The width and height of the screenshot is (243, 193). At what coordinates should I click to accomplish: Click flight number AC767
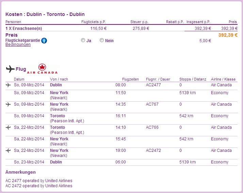pos(152,104)
